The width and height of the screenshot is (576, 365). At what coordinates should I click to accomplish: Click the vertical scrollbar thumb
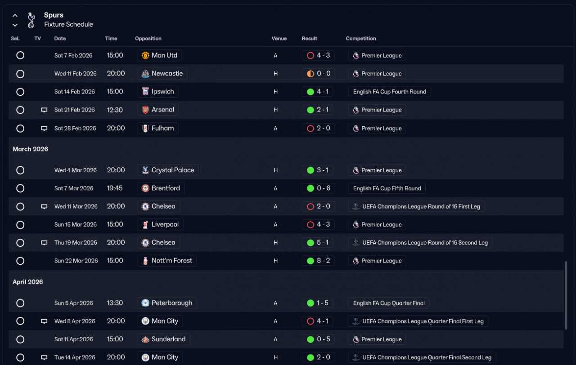click(x=566, y=295)
